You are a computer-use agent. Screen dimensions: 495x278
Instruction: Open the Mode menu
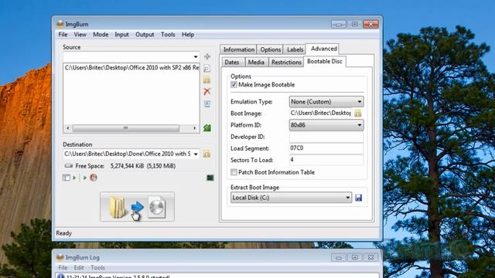click(x=101, y=35)
